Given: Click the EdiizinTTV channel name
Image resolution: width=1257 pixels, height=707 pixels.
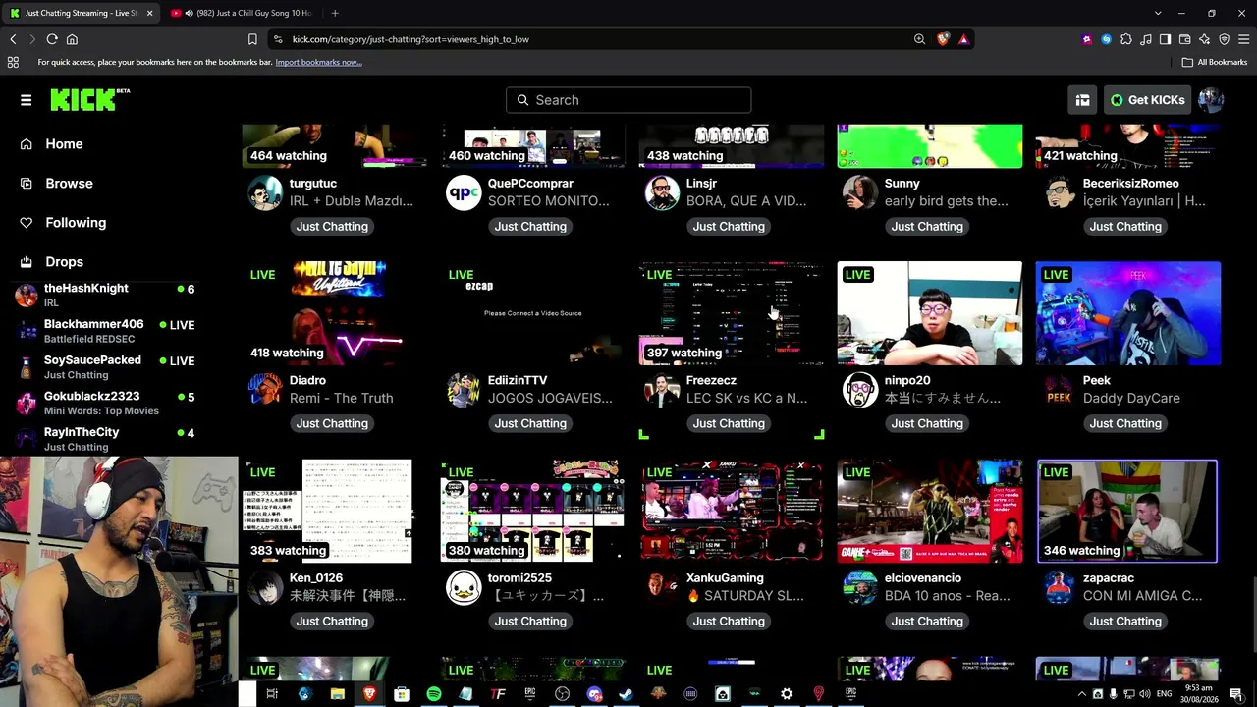Looking at the screenshot, I should click(518, 380).
